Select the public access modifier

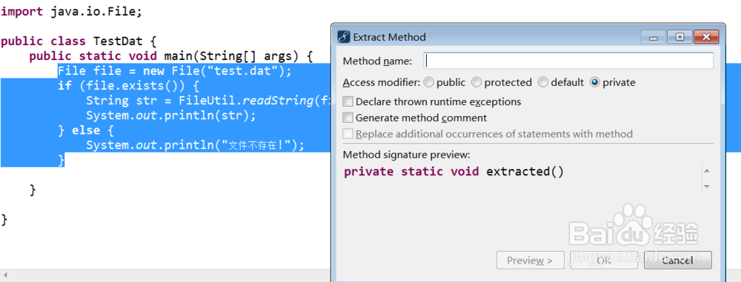tap(428, 83)
